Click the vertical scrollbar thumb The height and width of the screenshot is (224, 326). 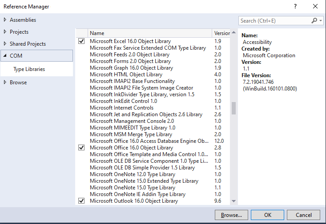point(233,108)
